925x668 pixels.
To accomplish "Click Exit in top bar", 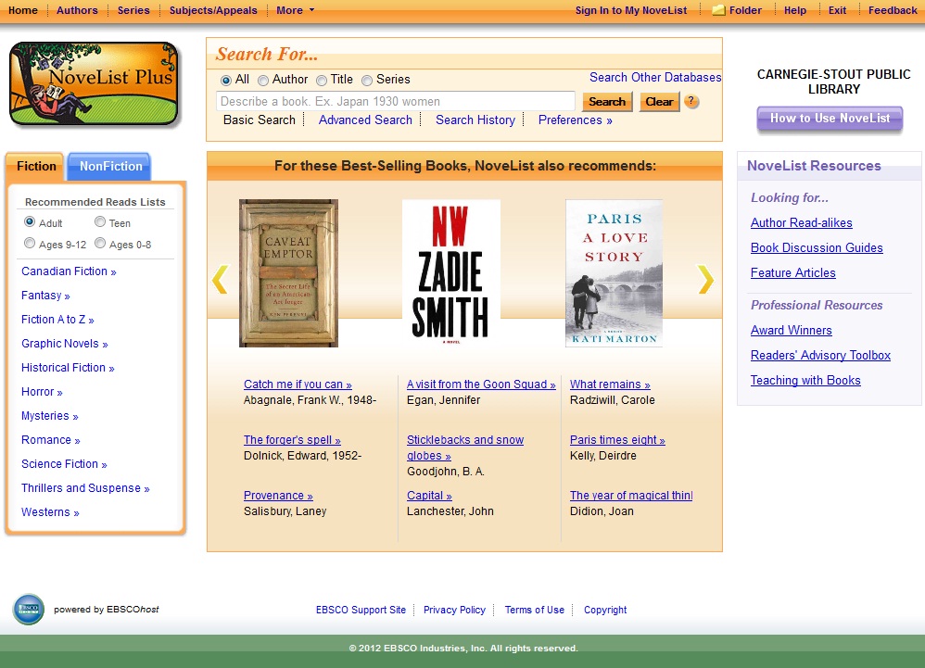I will click(837, 10).
